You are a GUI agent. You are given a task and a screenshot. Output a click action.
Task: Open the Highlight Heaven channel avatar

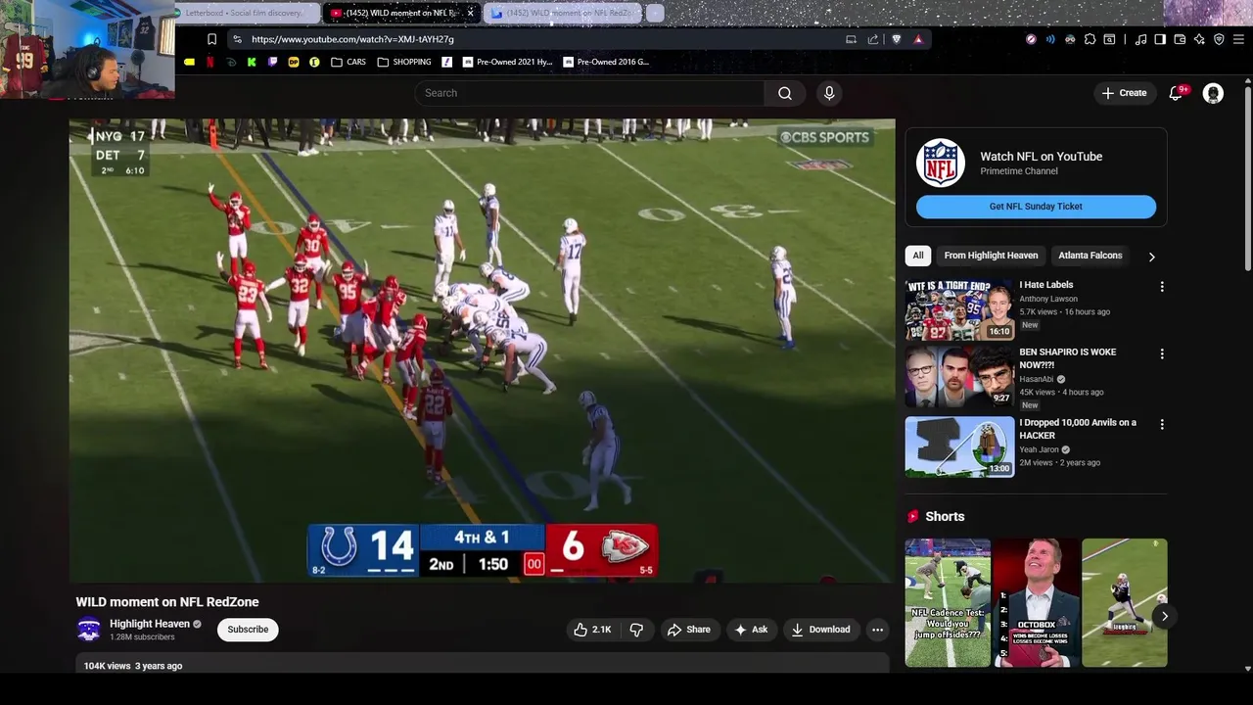pos(89,630)
